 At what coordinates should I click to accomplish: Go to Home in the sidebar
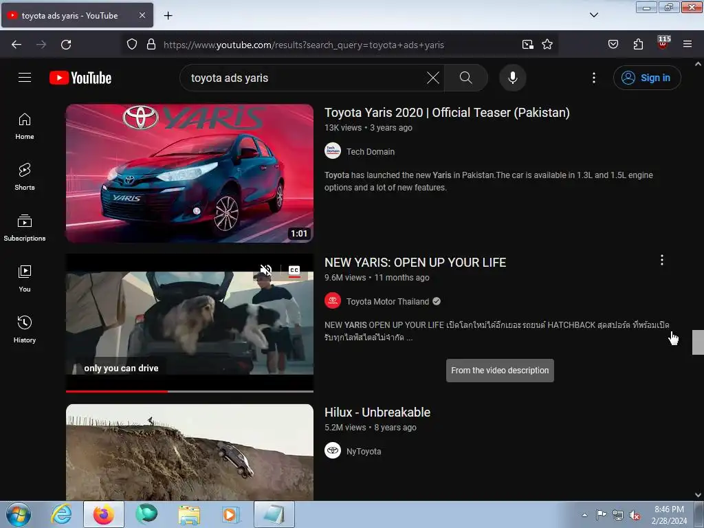tap(25, 126)
